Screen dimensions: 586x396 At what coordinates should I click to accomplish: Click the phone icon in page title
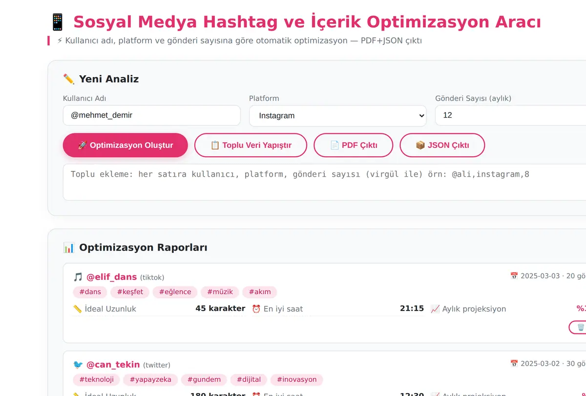[58, 22]
